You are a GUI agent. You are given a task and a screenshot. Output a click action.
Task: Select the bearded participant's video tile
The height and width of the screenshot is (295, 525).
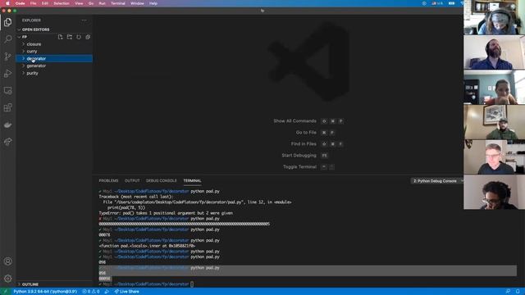point(494,52)
